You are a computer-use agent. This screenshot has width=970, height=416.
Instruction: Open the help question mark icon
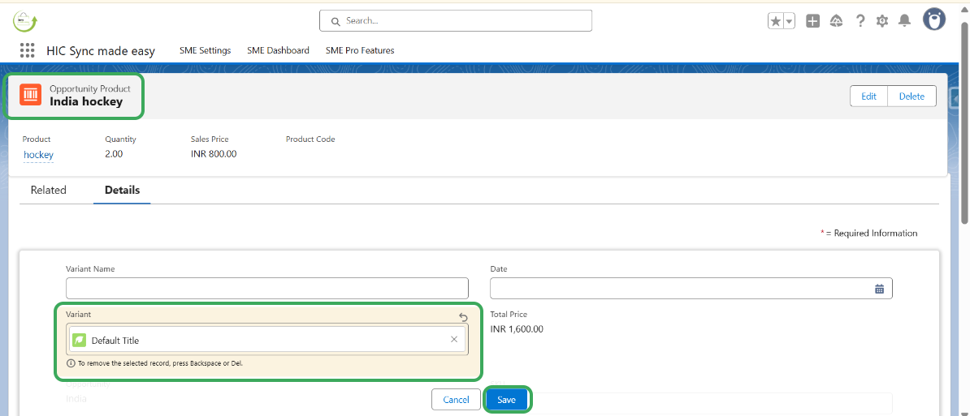(x=860, y=21)
